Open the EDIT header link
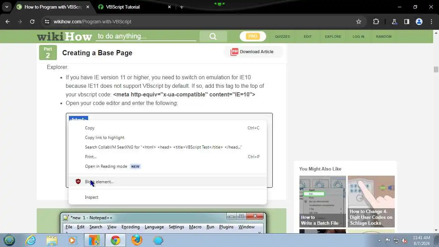 pyautogui.click(x=308, y=36)
